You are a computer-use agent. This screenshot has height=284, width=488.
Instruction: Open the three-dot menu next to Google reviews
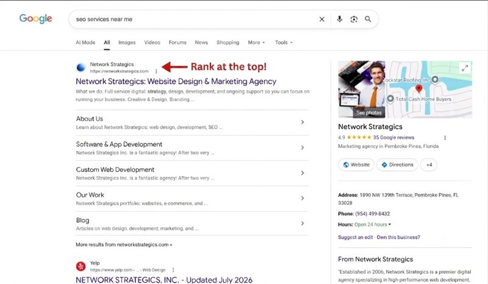click(x=445, y=138)
